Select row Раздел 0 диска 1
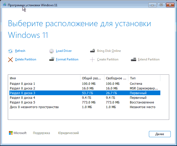 85,84
